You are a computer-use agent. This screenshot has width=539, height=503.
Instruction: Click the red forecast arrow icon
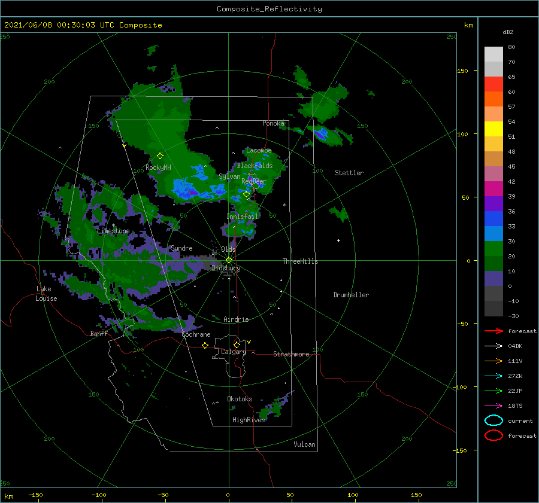[x=493, y=331]
